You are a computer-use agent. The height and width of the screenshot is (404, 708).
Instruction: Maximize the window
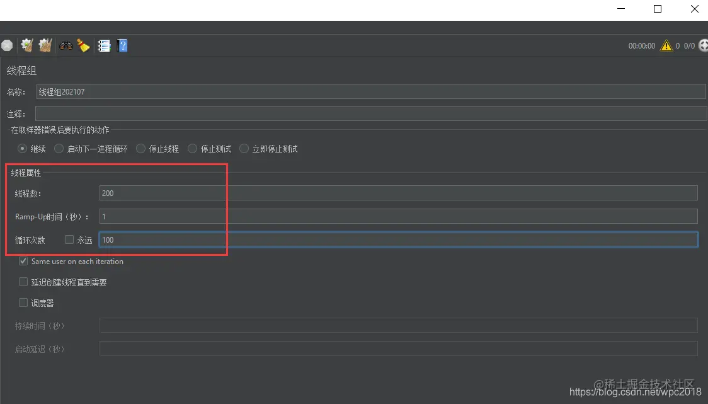point(658,9)
